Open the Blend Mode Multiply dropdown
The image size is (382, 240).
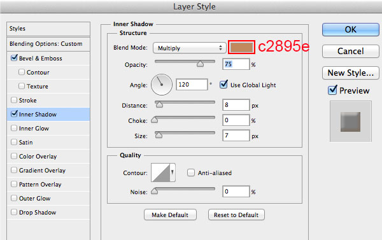pos(189,48)
